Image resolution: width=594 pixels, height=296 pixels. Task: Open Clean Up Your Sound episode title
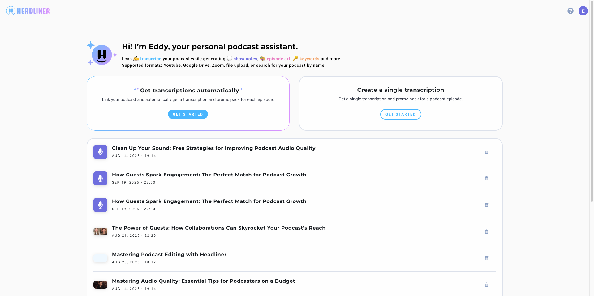pos(213,148)
